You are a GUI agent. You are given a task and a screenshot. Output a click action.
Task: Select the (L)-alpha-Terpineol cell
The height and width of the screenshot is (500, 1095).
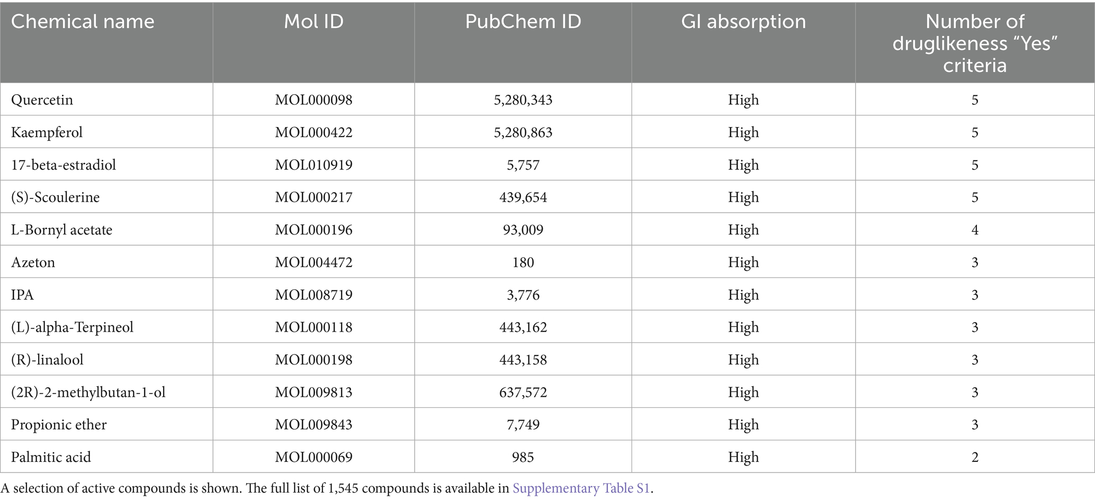pos(73,328)
